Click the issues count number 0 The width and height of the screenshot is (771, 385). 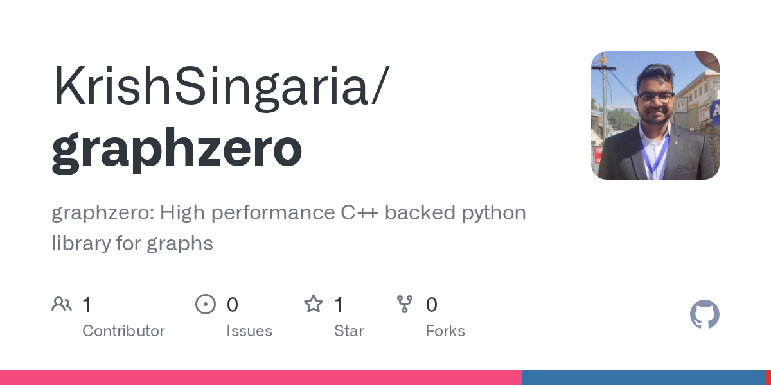point(233,305)
